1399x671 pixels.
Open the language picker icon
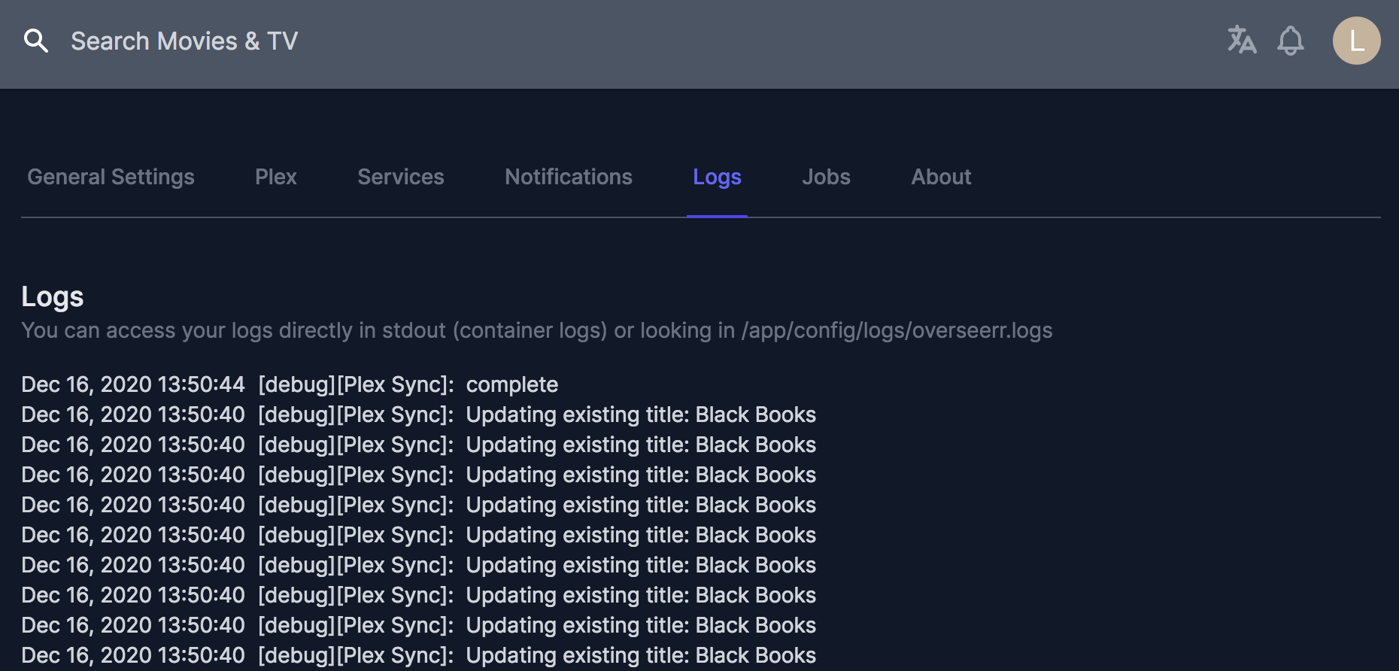pyautogui.click(x=1242, y=40)
